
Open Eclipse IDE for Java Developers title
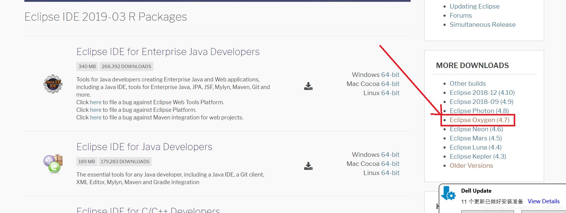click(x=144, y=147)
